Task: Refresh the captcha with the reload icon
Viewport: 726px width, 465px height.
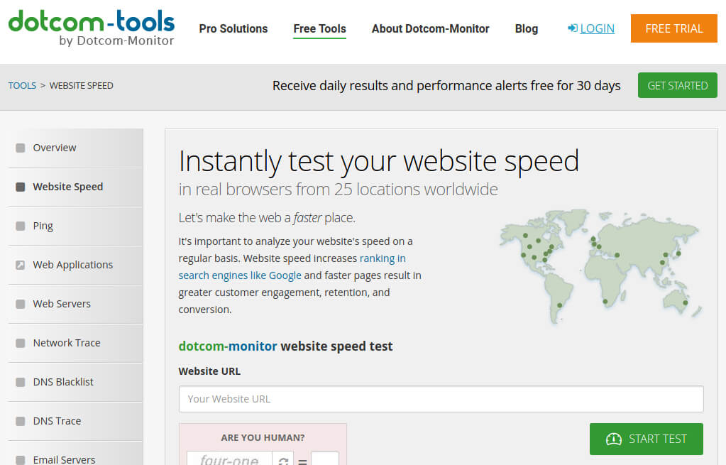Action: (x=282, y=461)
